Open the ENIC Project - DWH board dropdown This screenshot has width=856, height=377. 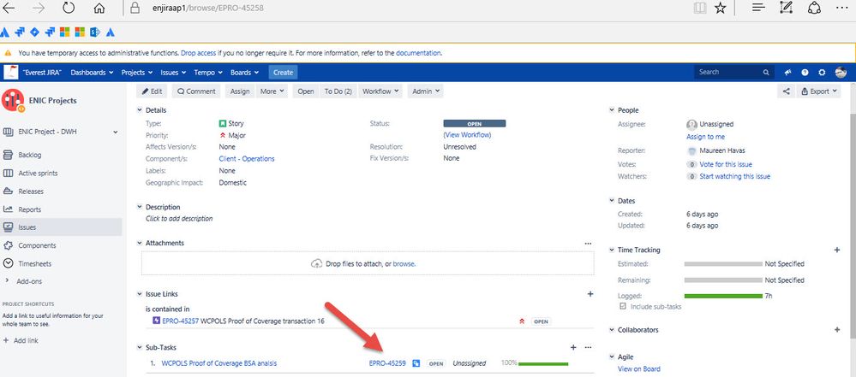point(115,132)
